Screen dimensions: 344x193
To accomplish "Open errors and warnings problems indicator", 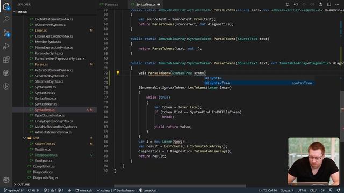I will click(54, 190).
